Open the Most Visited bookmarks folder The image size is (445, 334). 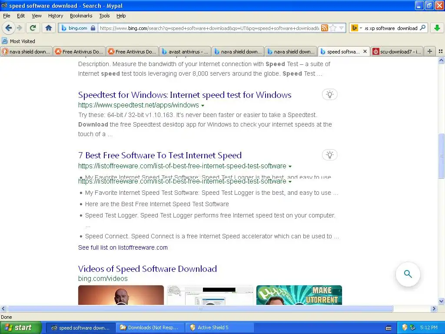[18, 41]
